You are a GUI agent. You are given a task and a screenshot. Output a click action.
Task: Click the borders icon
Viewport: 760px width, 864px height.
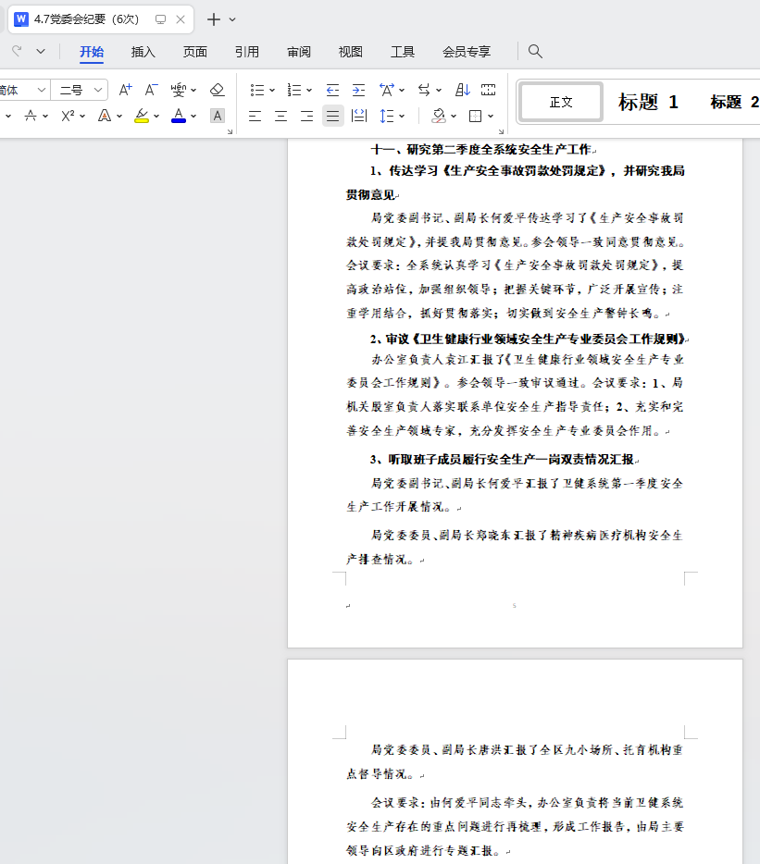point(475,117)
